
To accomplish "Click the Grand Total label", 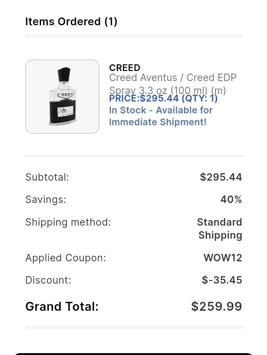I will coord(62,307).
